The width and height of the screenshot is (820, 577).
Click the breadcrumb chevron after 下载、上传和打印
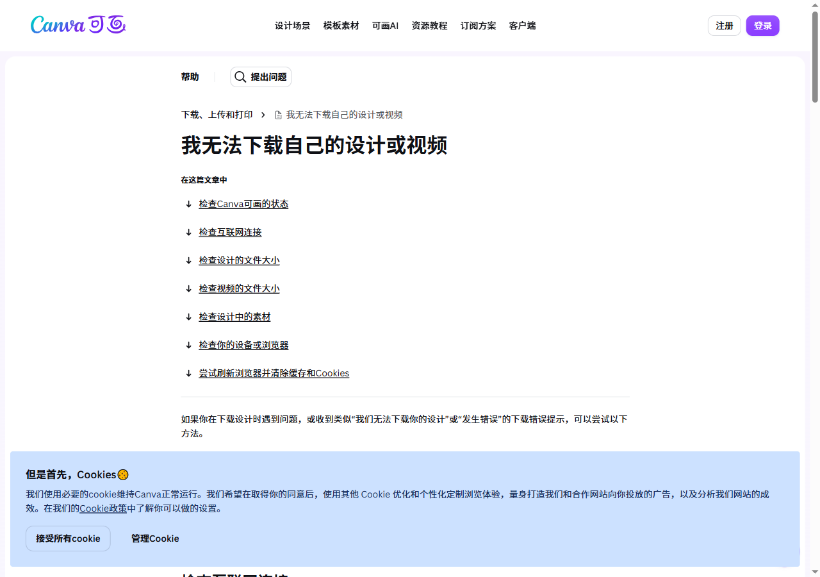263,115
